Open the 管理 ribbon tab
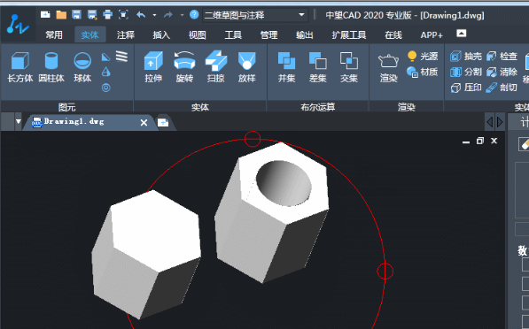 coord(268,34)
